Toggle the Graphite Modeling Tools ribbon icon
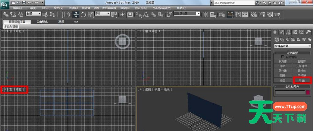The height and width of the screenshot is (131, 314). click(x=230, y=14)
